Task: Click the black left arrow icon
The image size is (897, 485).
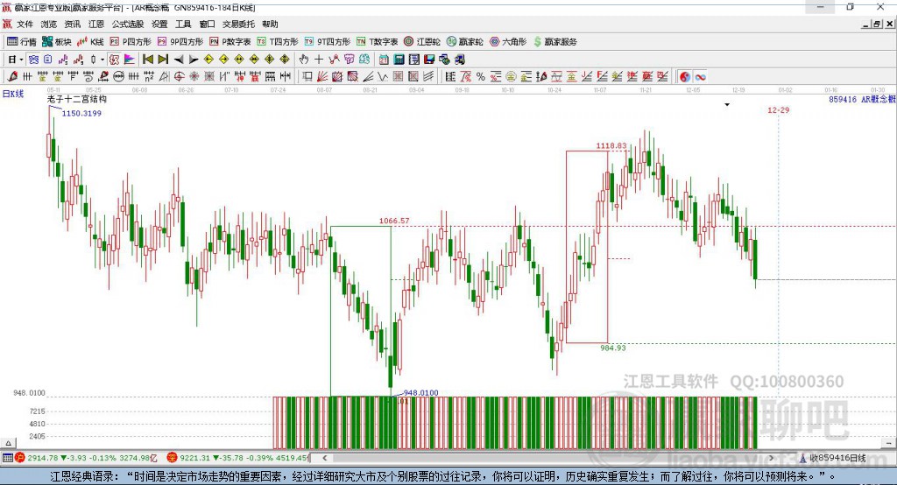Action: tap(179, 59)
